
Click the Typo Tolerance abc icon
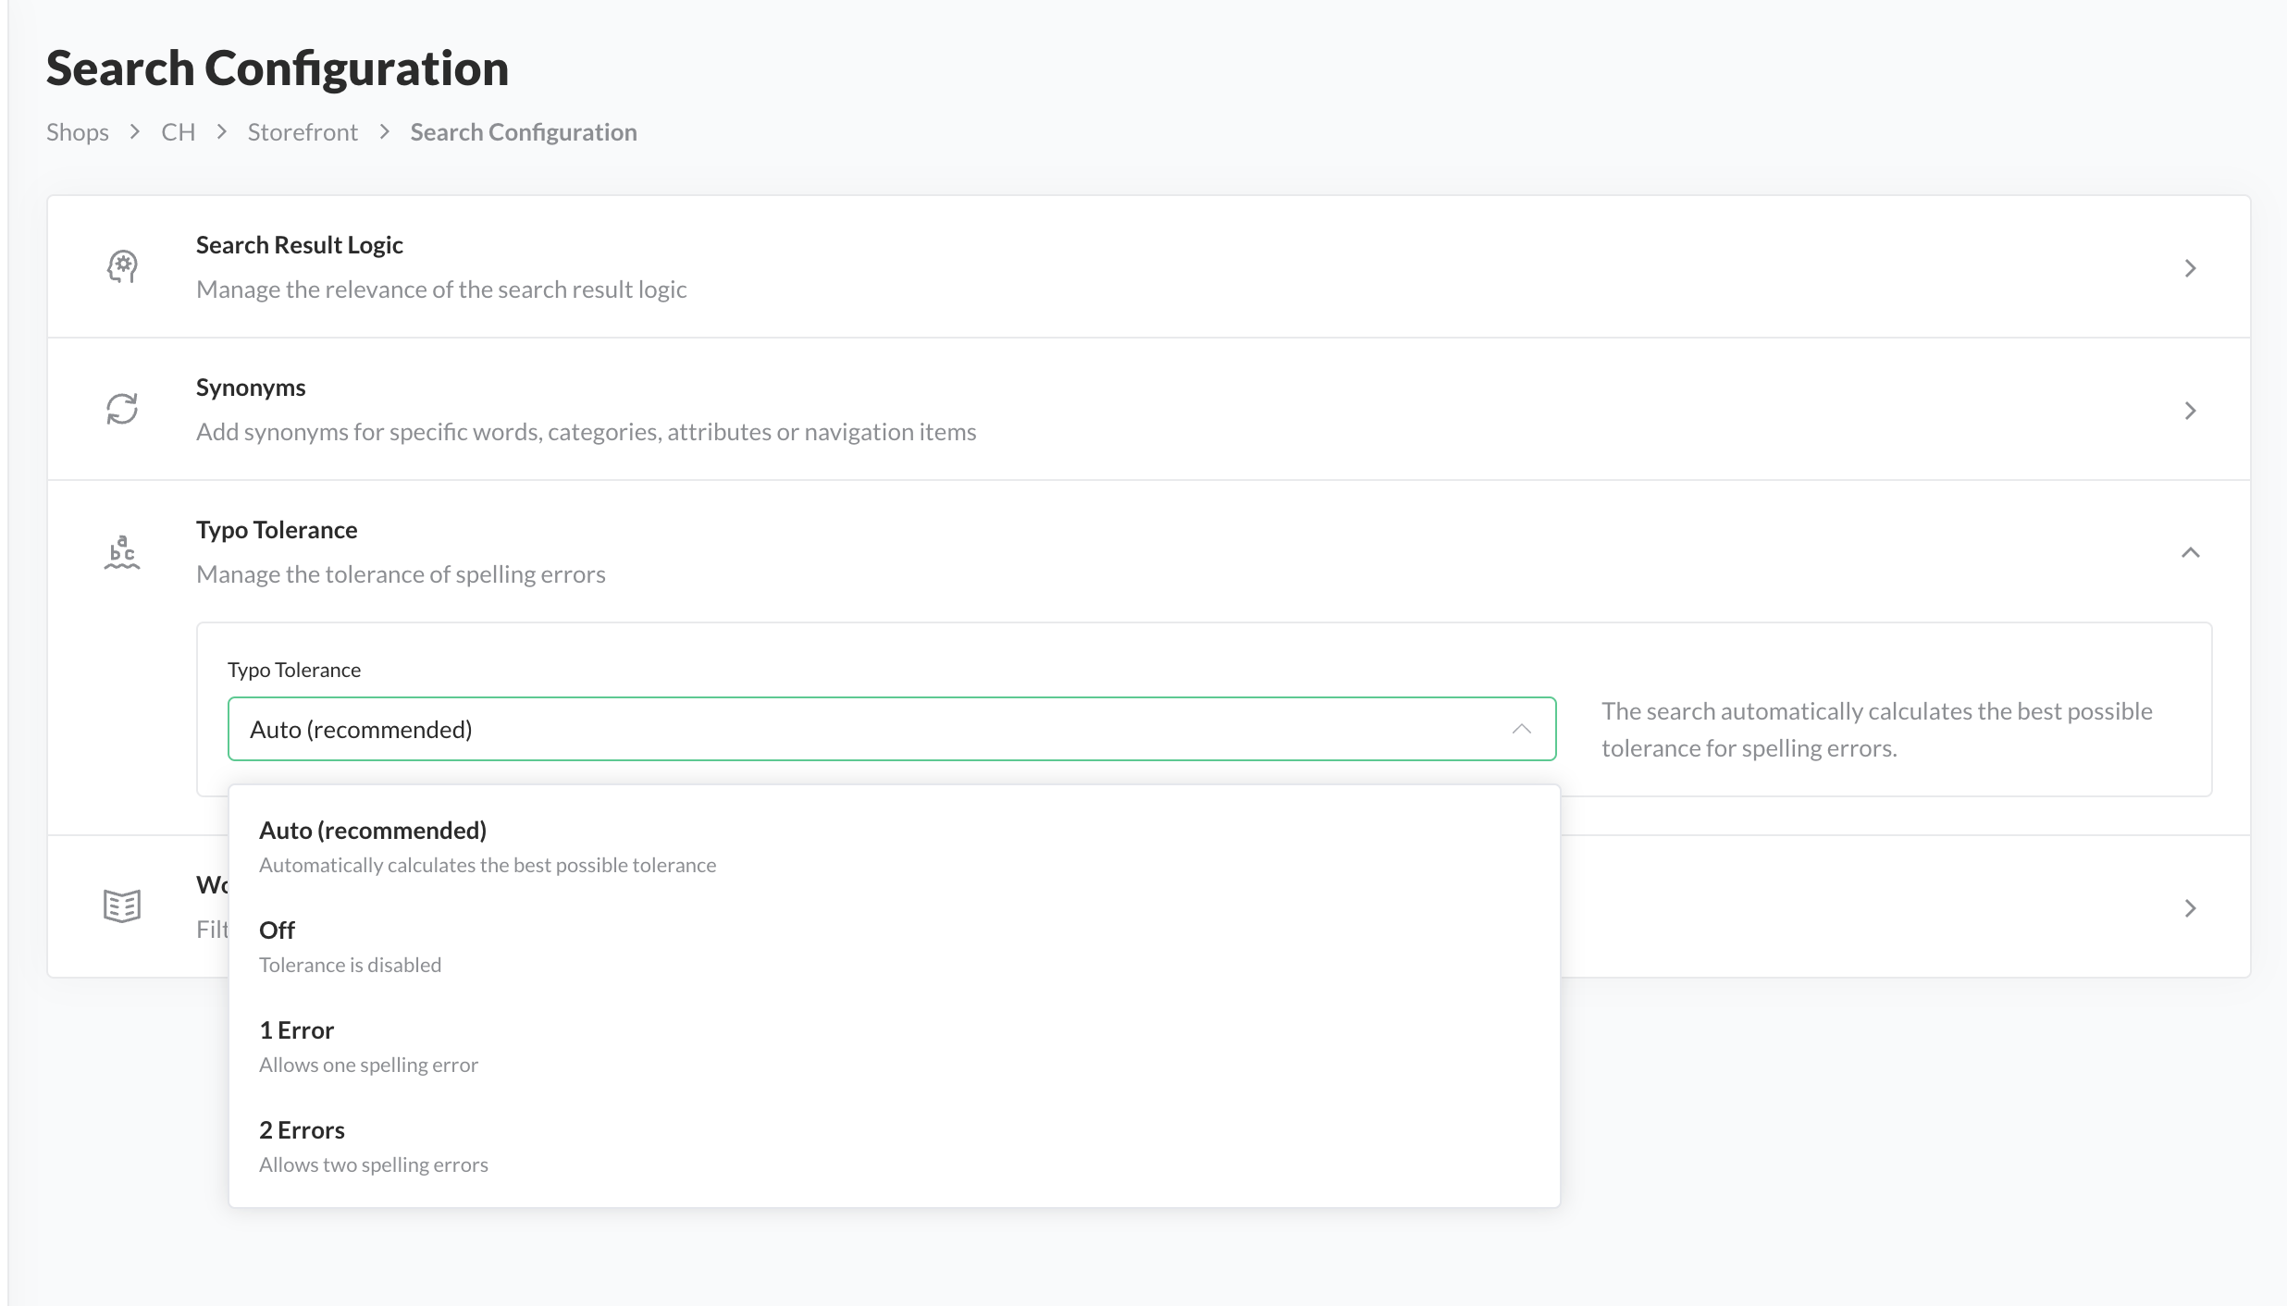coord(122,552)
